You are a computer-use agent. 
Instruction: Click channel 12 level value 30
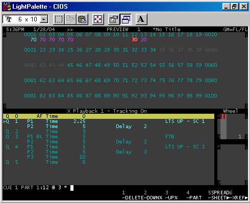click(134, 40)
